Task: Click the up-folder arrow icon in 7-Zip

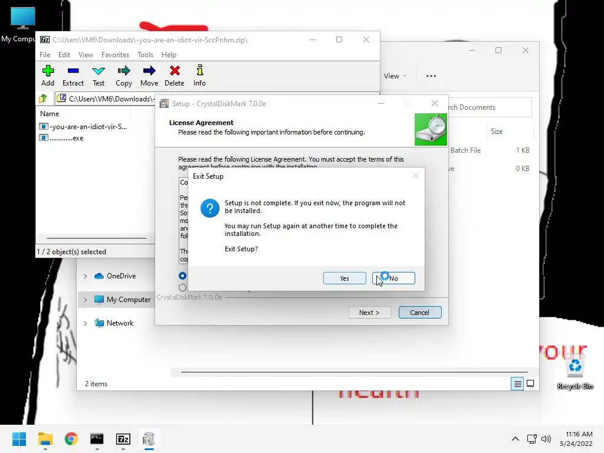Action: point(43,99)
